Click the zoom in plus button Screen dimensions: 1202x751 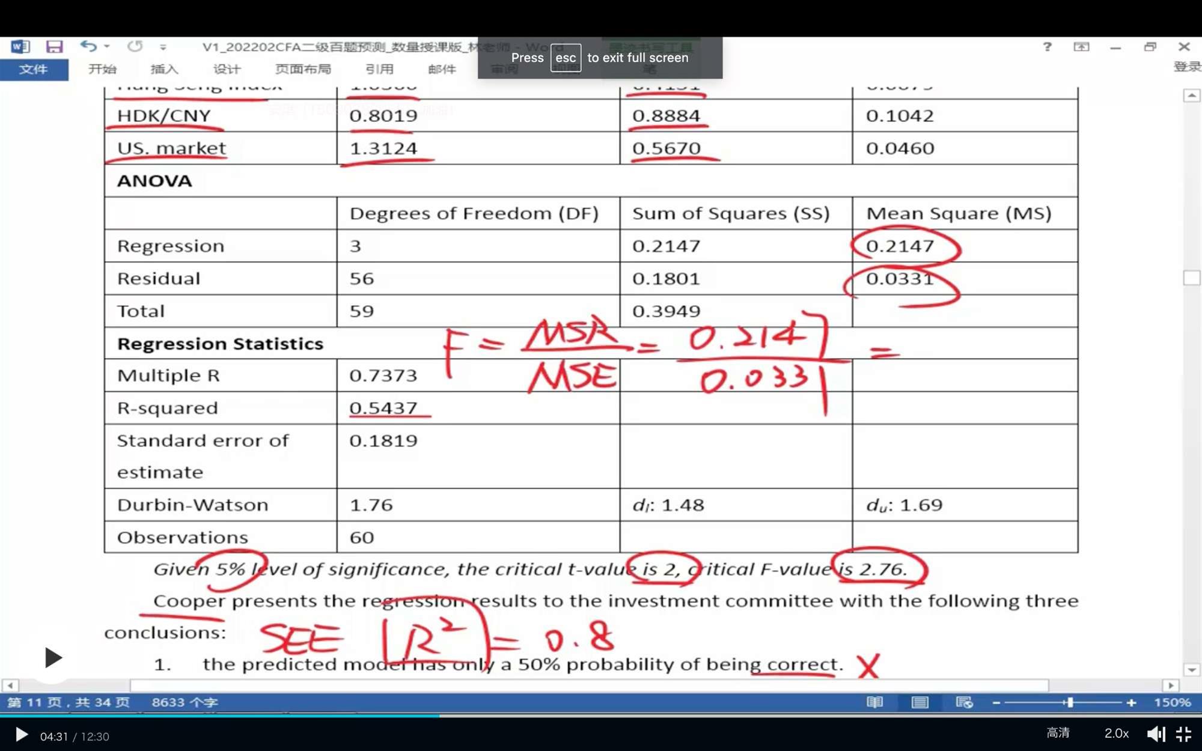[1131, 702]
